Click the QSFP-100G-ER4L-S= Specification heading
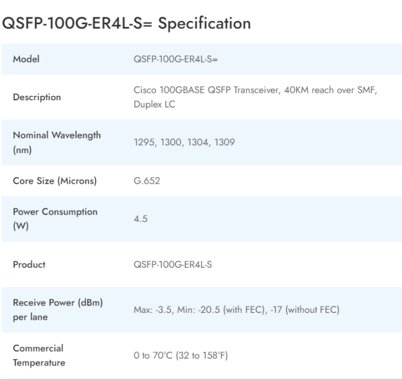402x379 pixels. point(127,23)
